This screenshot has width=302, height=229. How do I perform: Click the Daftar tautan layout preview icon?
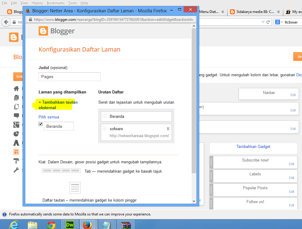coord(75,188)
